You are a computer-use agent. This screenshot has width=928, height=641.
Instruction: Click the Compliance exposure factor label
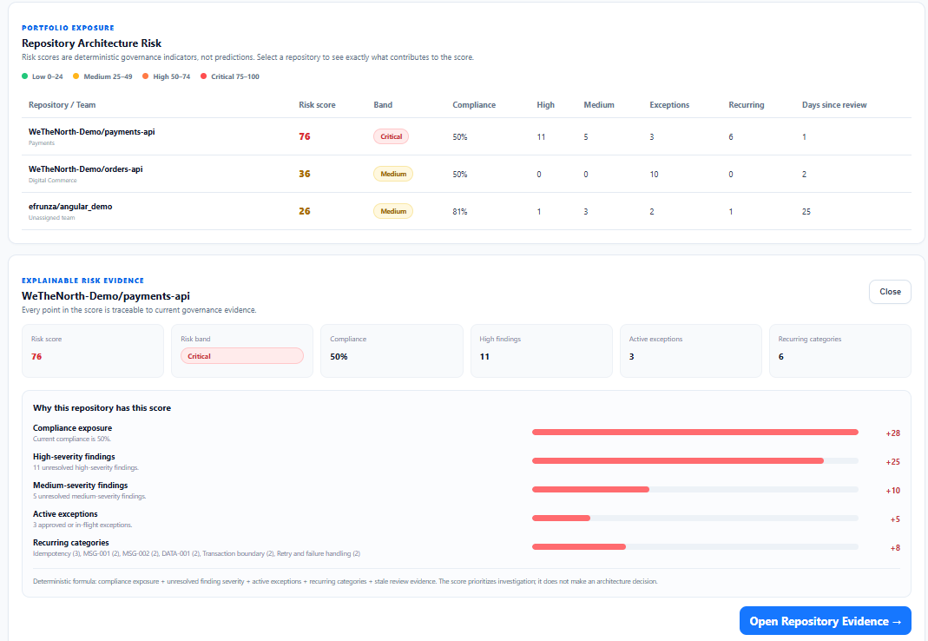(x=72, y=427)
